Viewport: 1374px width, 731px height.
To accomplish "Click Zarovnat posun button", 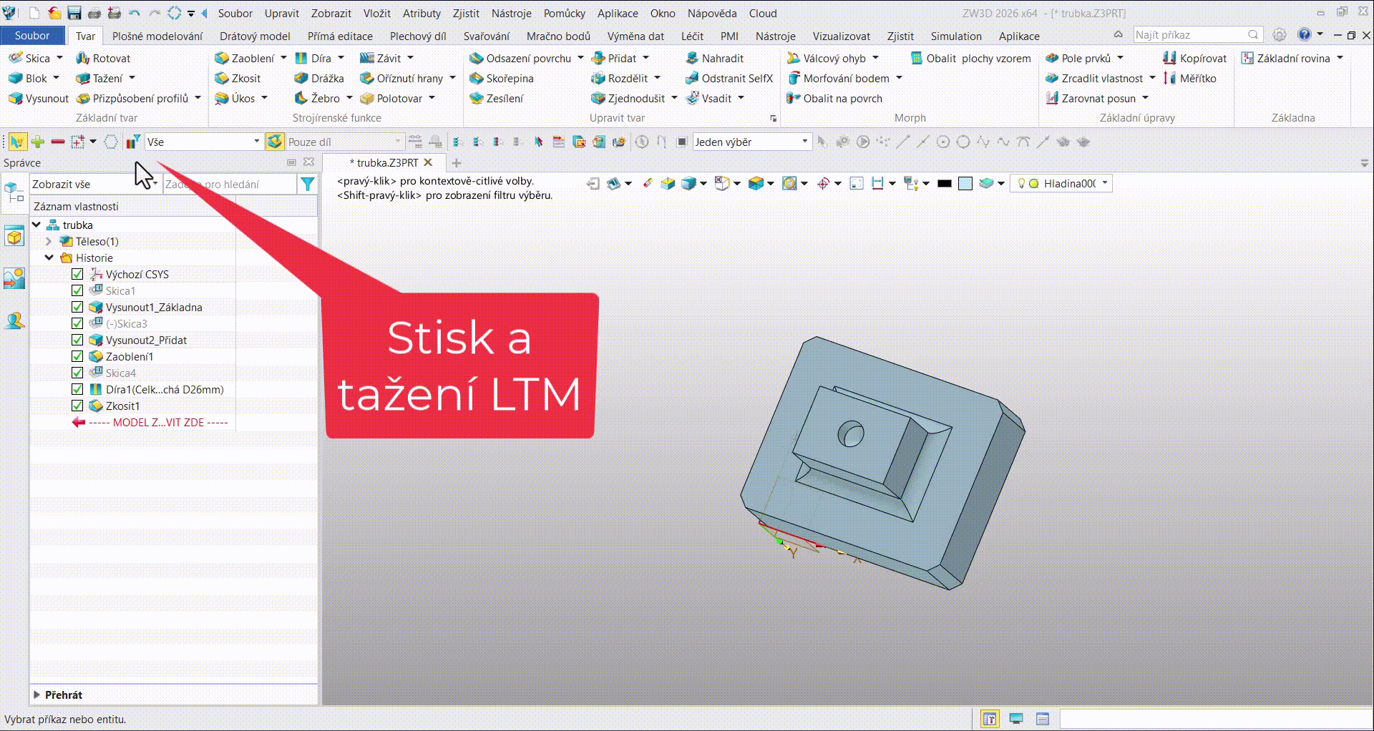I will (1091, 98).
